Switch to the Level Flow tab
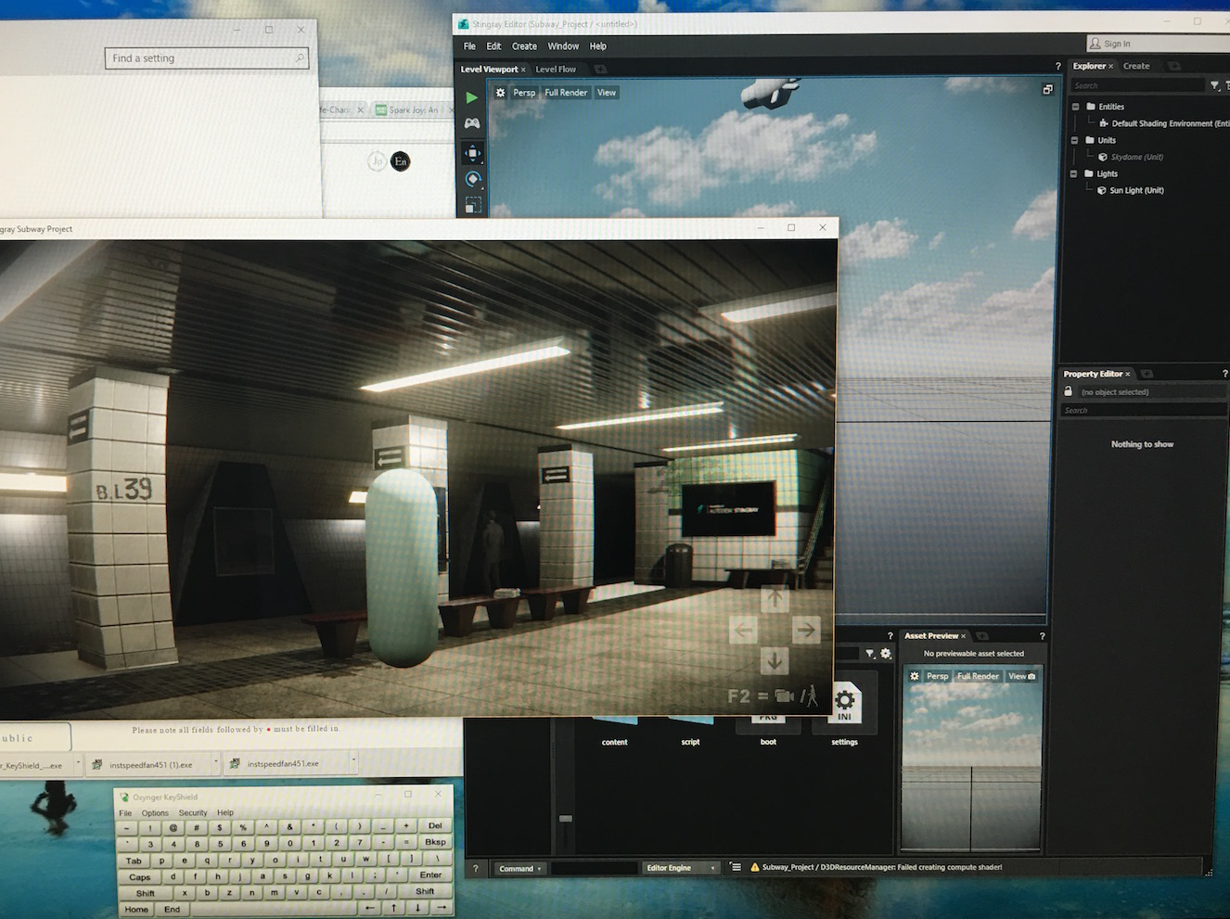This screenshot has width=1230, height=919. click(x=556, y=70)
